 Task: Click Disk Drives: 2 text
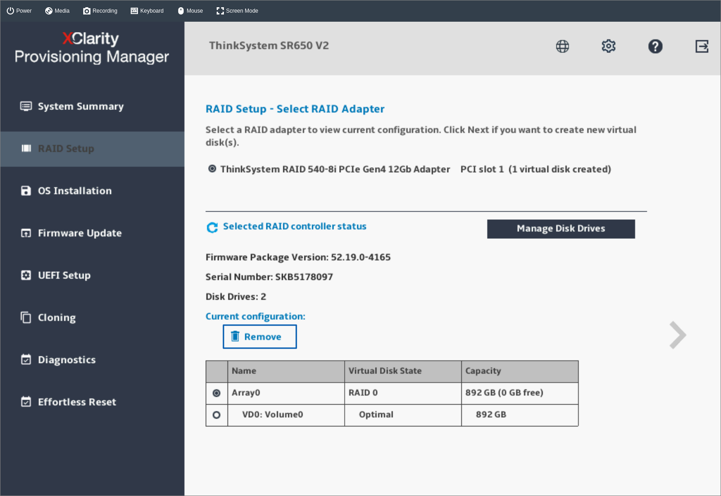click(x=236, y=297)
